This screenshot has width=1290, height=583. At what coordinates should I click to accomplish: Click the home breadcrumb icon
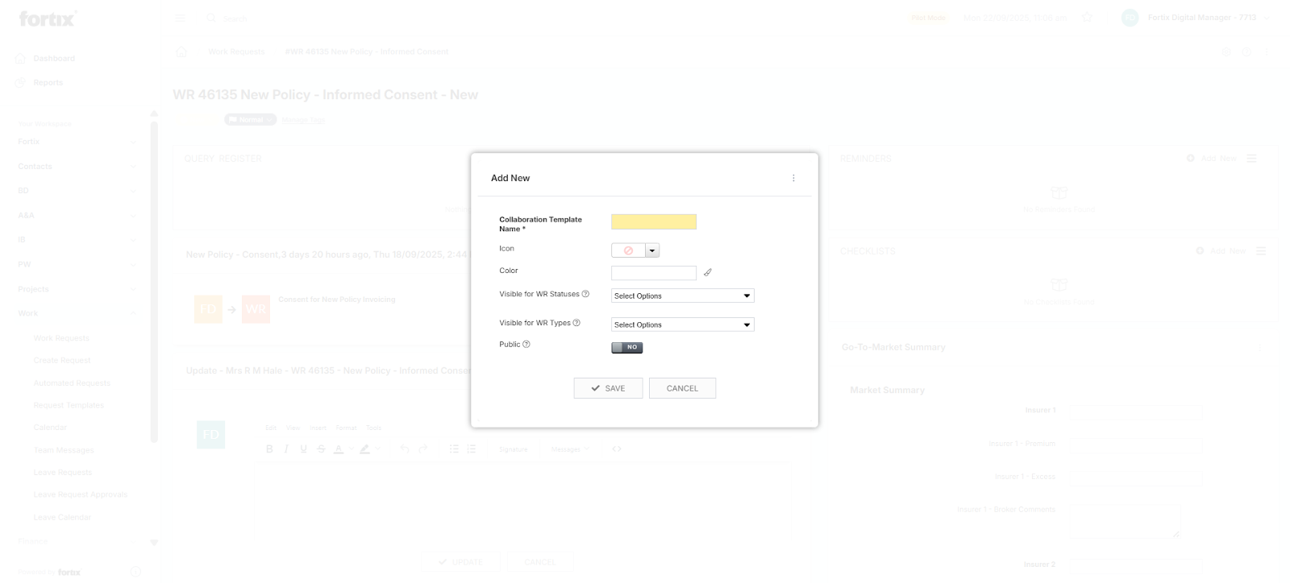(181, 52)
